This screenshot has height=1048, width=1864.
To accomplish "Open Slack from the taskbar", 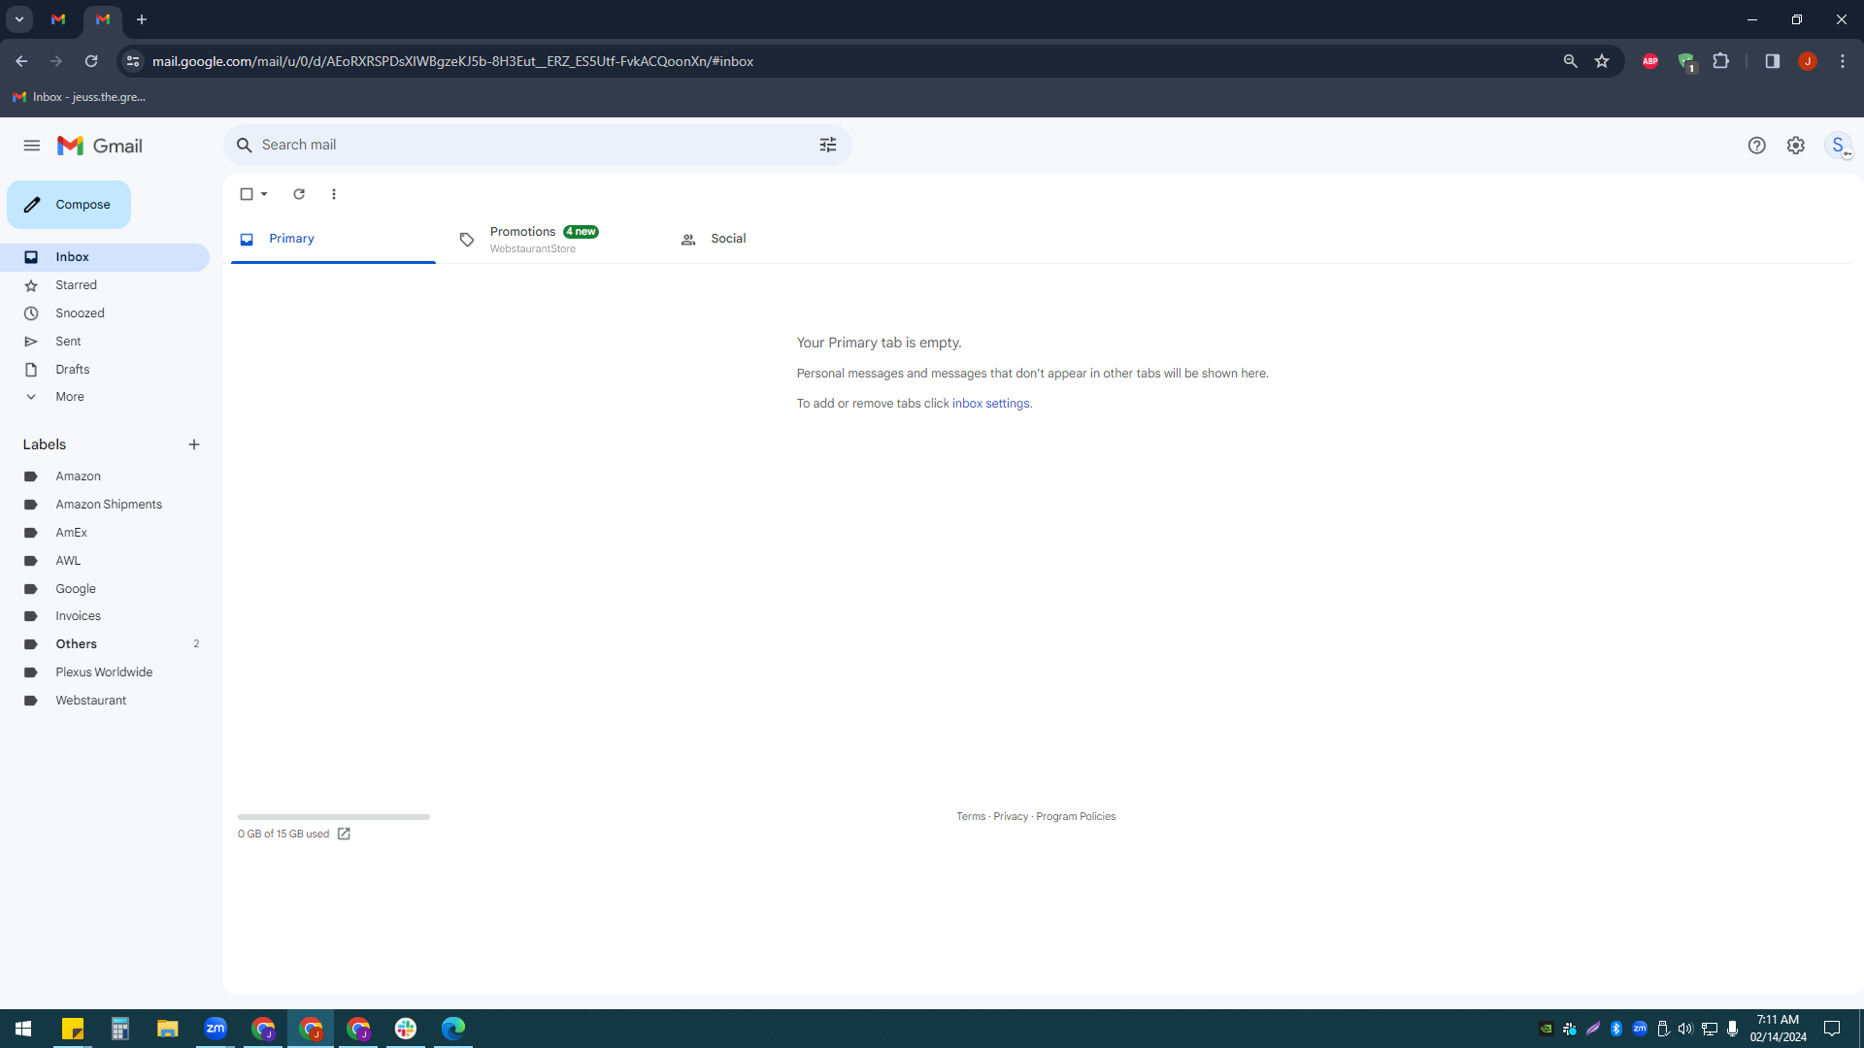I will pyautogui.click(x=406, y=1028).
